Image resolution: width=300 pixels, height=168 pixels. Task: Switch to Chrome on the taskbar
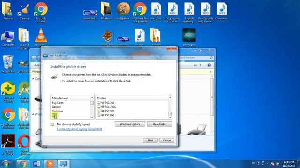point(23,164)
